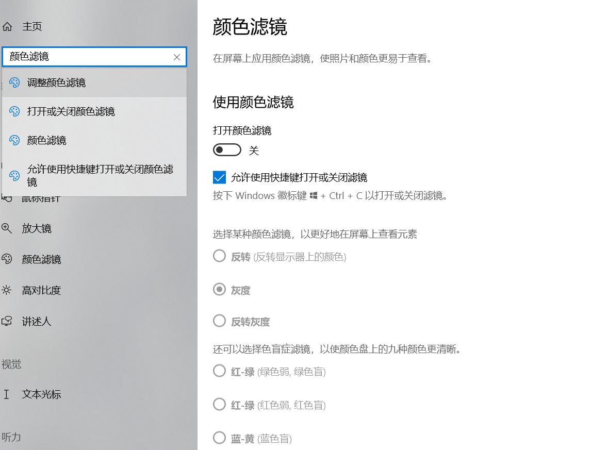607x450 pixels.
Task: Select the 放大镜 icon in the sidebar
Action: click(x=9, y=228)
